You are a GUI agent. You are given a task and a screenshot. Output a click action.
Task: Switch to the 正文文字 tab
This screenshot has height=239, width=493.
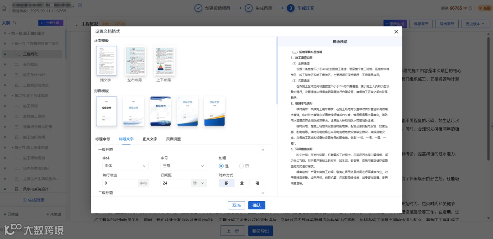150,139
